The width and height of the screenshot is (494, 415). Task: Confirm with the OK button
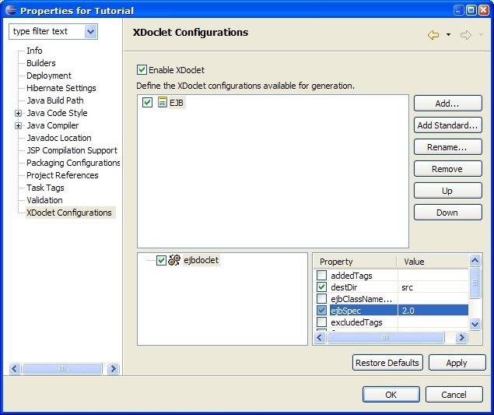tap(391, 395)
